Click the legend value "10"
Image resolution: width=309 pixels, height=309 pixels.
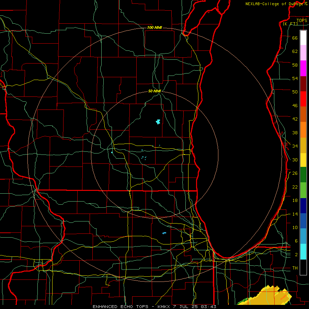pyautogui.click(x=295, y=228)
